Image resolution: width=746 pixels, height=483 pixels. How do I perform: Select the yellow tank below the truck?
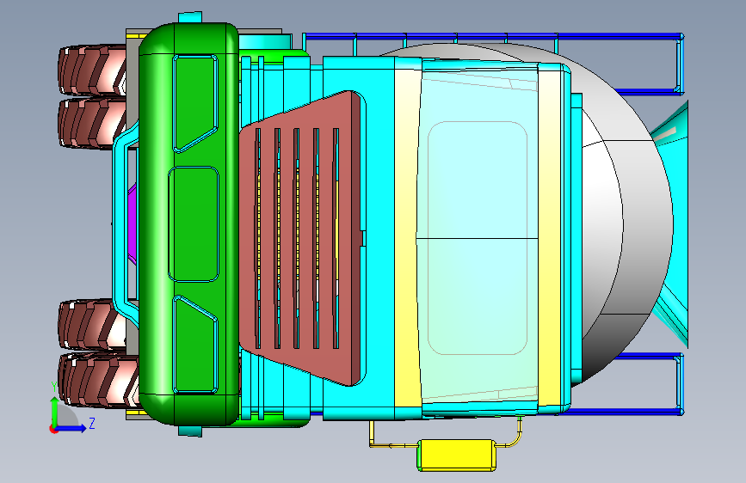[457, 455]
